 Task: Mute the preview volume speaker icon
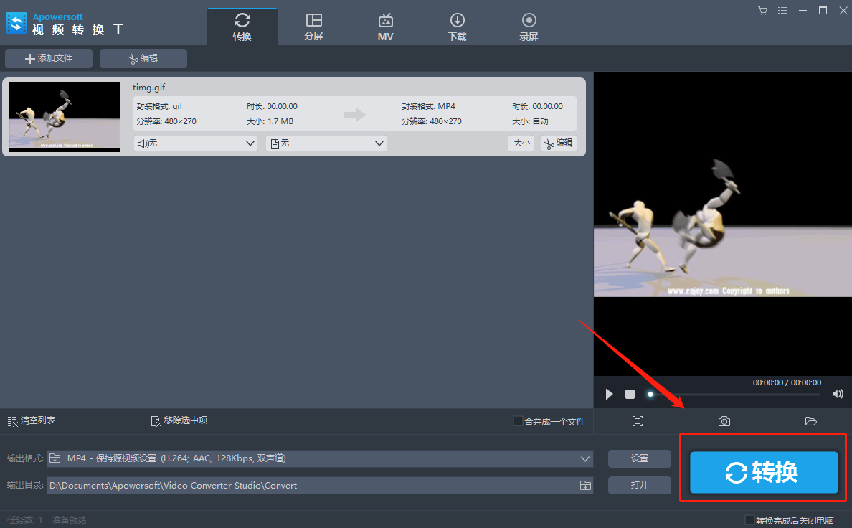point(838,394)
